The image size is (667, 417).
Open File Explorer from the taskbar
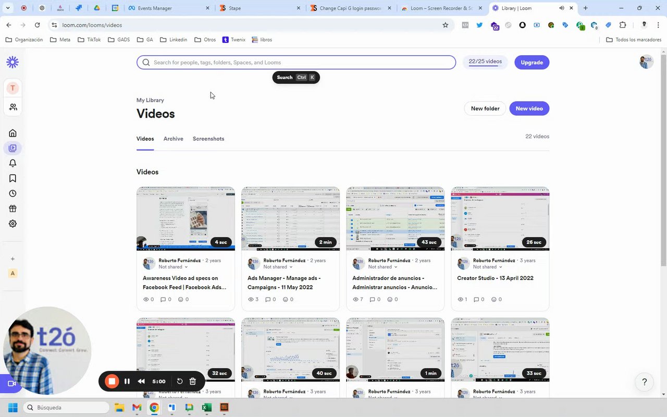coord(119,408)
